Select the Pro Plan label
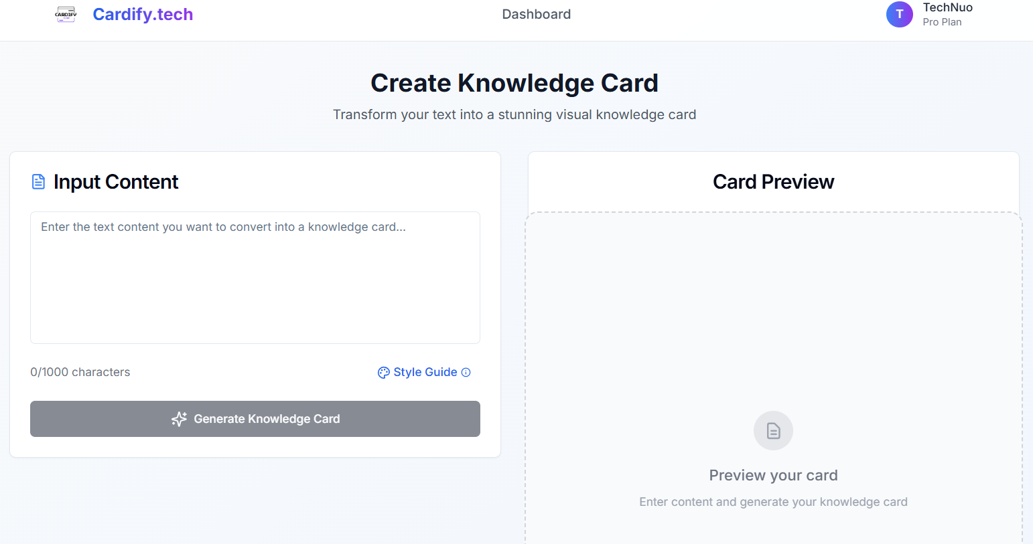The image size is (1033, 544). pos(942,21)
